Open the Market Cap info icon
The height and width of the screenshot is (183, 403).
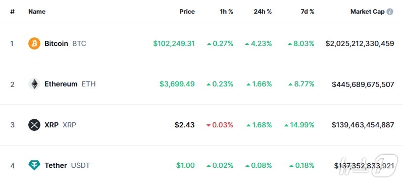click(x=390, y=12)
